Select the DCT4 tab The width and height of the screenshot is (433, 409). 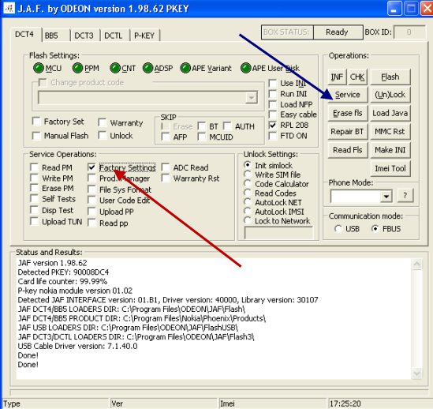(x=25, y=35)
